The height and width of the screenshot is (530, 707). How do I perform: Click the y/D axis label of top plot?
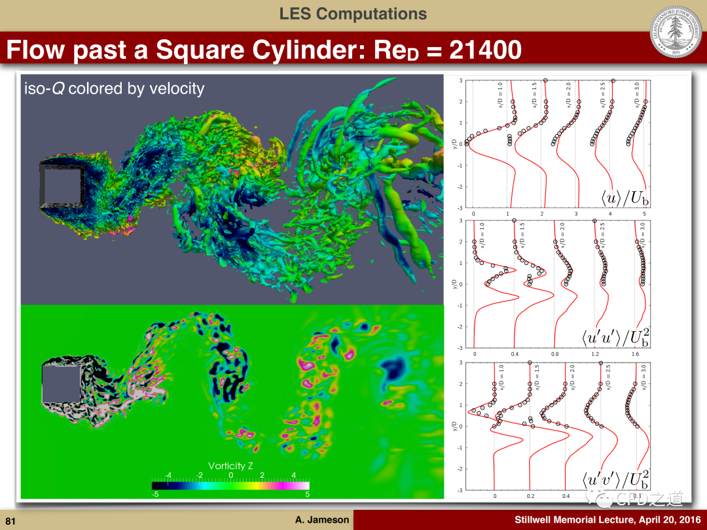pyautogui.click(x=455, y=143)
